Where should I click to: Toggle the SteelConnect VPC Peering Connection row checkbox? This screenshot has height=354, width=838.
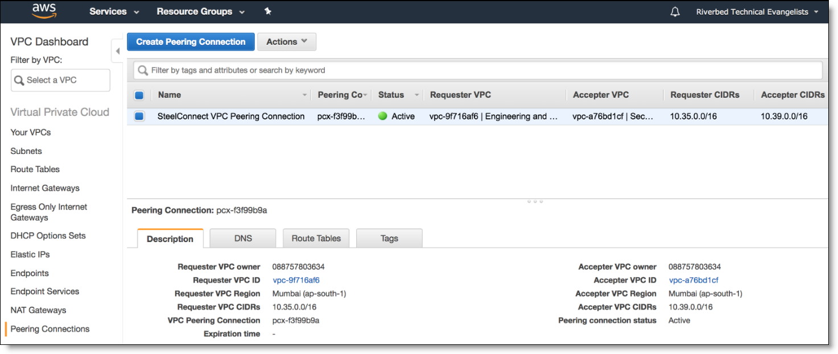pyautogui.click(x=139, y=116)
